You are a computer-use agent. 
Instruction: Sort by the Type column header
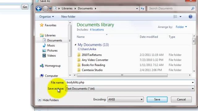tap(172, 37)
